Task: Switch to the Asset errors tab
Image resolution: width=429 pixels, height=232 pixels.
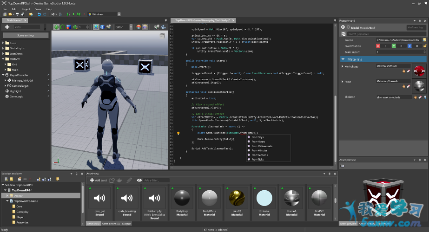Action: tap(111, 224)
